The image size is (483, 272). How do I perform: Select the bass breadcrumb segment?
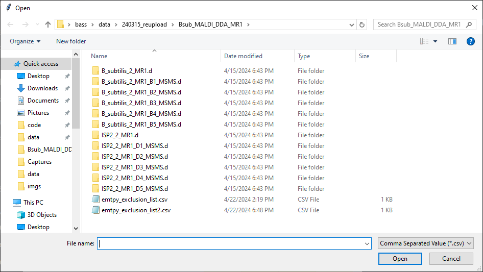(81, 24)
